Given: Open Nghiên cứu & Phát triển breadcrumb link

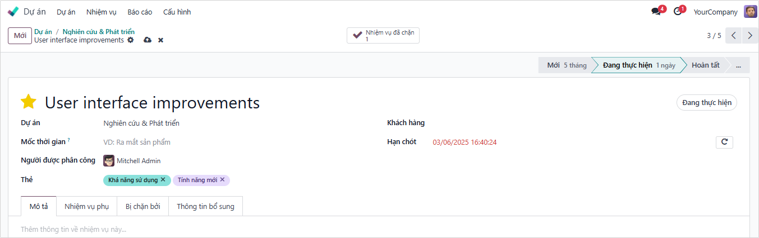Looking at the screenshot, I should click(x=99, y=32).
